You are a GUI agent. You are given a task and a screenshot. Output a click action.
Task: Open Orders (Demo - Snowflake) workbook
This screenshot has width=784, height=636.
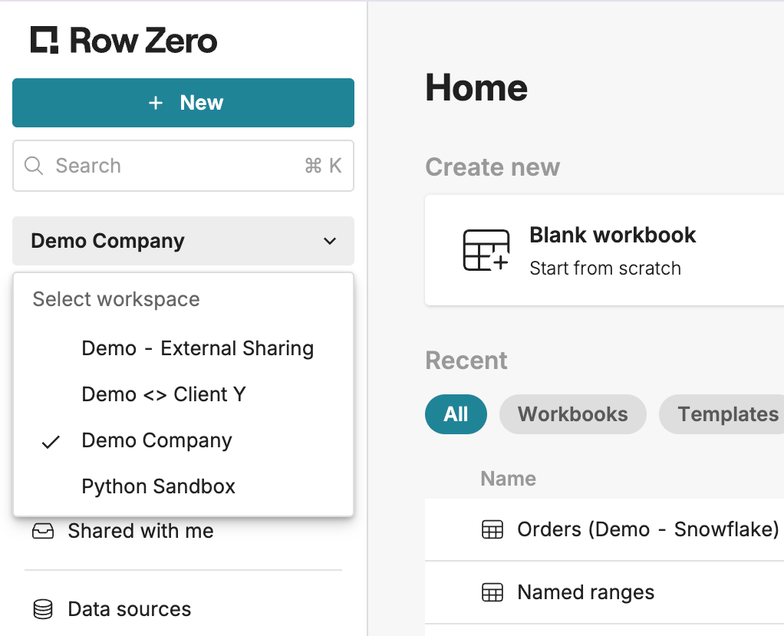[x=604, y=529]
